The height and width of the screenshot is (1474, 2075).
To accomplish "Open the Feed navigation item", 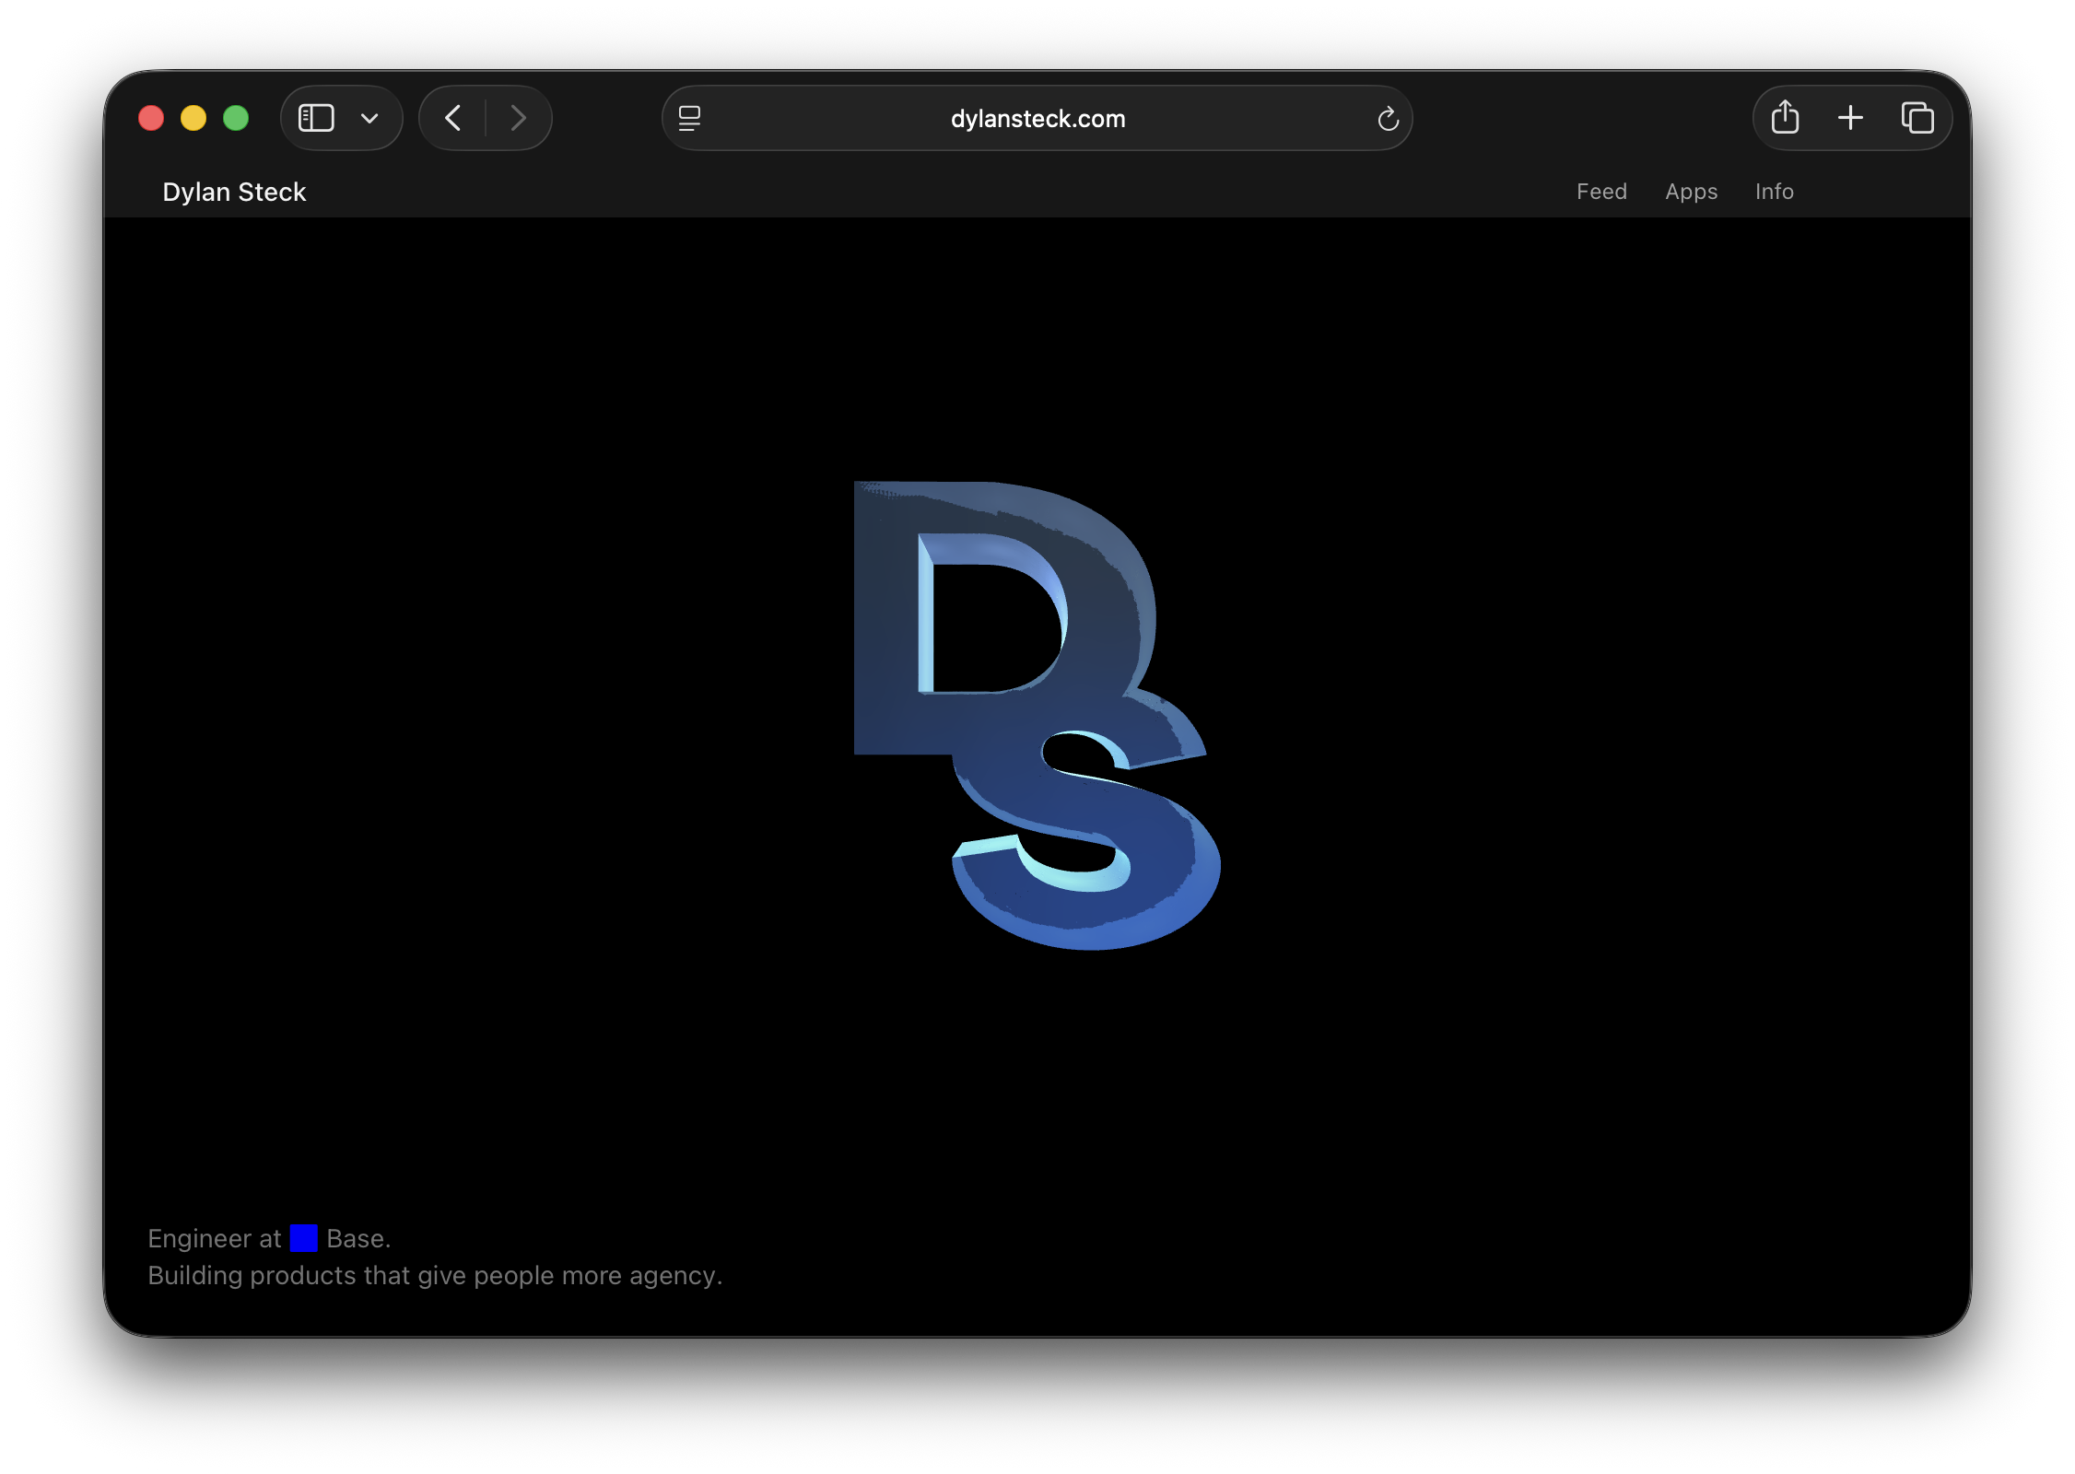I will point(1601,192).
